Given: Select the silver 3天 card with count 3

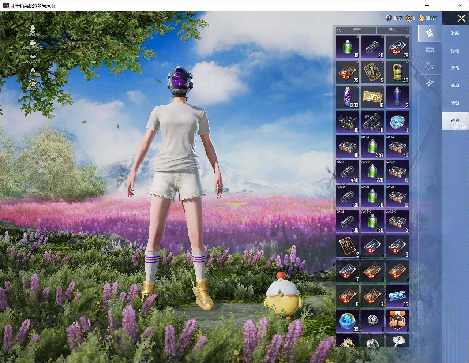Looking at the screenshot, I should click(x=397, y=246).
